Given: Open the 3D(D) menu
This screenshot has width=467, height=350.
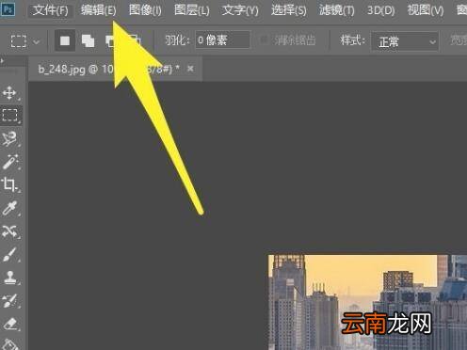Looking at the screenshot, I should [380, 10].
